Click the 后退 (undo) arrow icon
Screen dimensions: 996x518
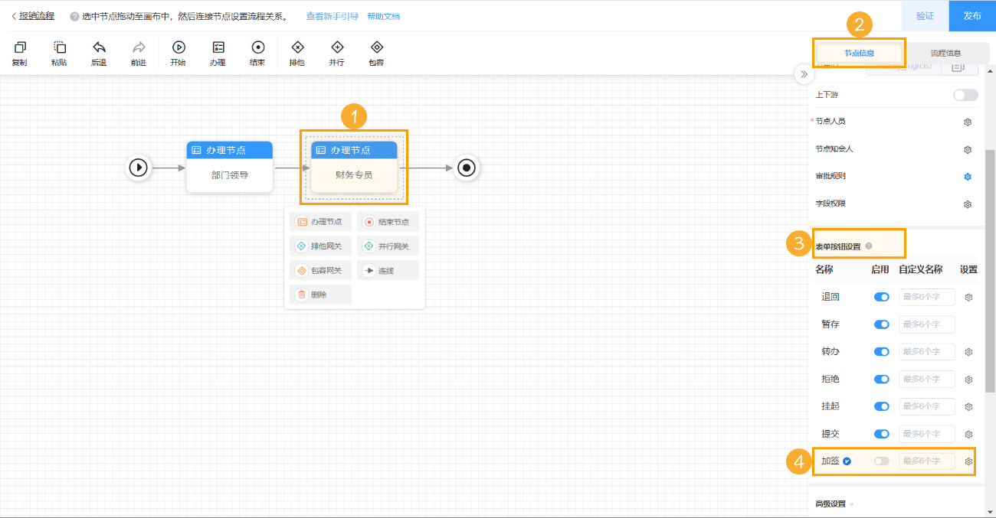(x=99, y=47)
